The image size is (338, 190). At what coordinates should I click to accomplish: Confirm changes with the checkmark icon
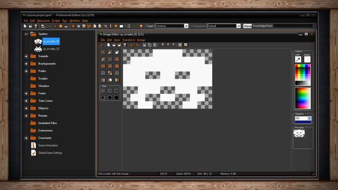tap(101, 45)
